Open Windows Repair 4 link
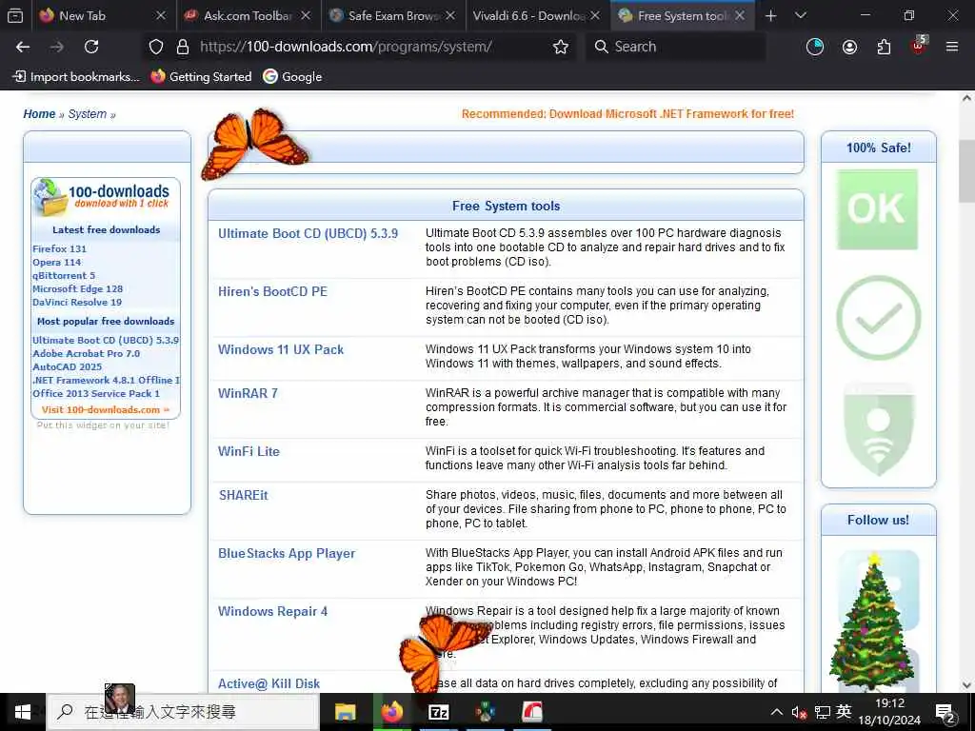Screen dimensions: 975x731 pyautogui.click(x=272, y=611)
